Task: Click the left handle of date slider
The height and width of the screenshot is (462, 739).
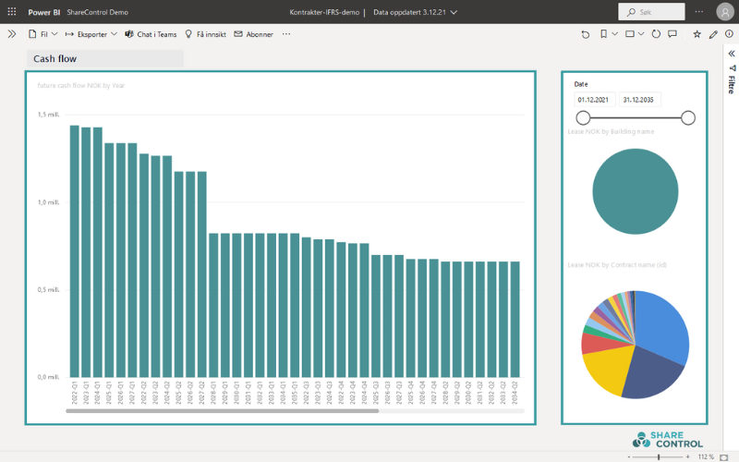Action: 583,118
